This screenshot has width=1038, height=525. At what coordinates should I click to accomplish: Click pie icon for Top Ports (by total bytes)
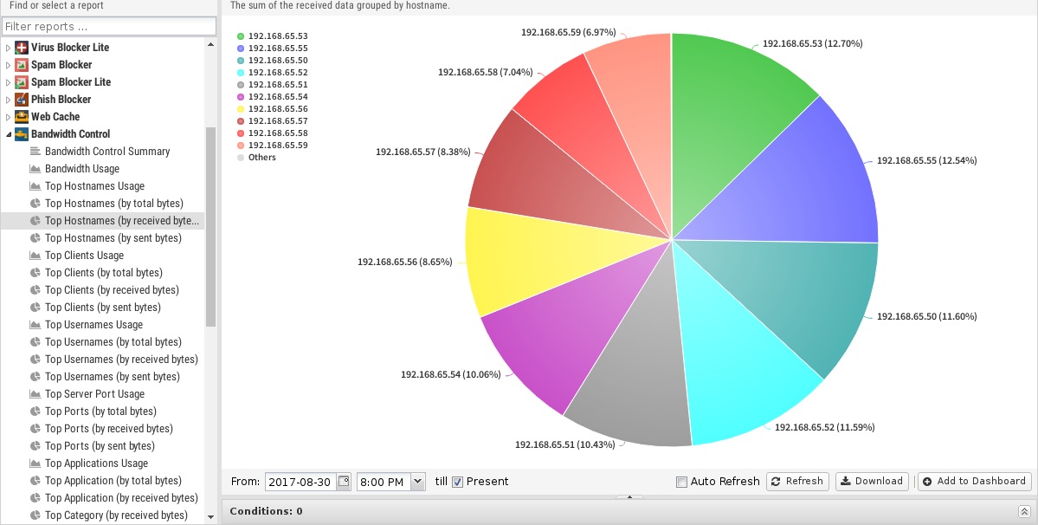(35, 412)
